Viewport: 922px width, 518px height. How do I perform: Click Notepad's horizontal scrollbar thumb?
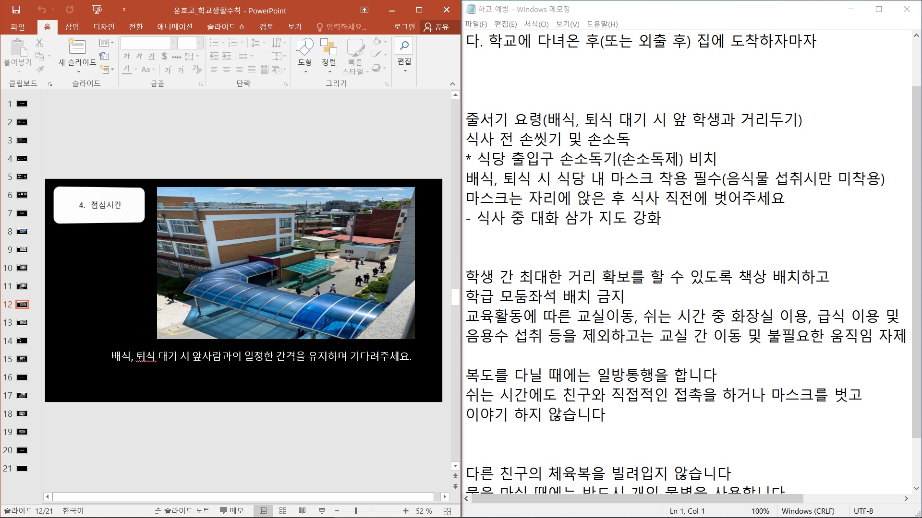click(x=637, y=498)
